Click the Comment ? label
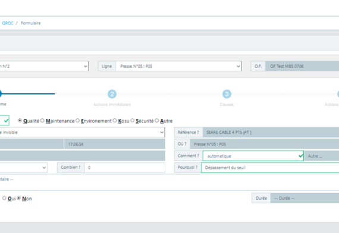 point(189,156)
